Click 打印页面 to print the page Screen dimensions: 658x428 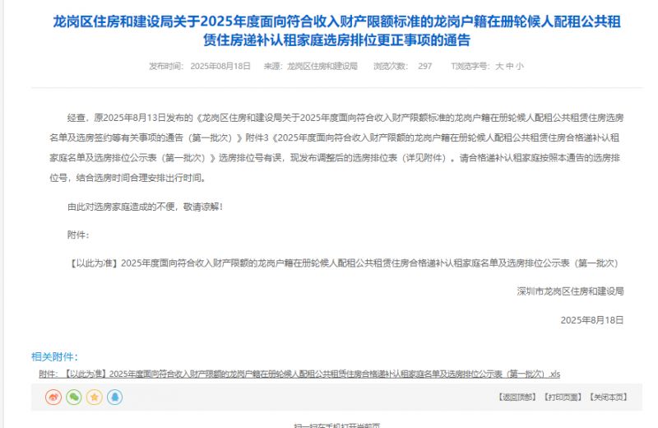562,398
